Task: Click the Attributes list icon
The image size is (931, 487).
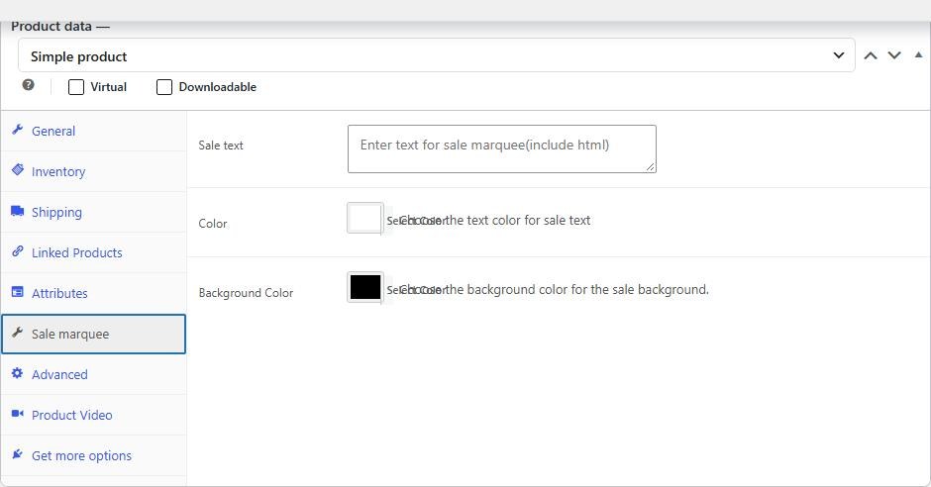Action: coord(17,292)
